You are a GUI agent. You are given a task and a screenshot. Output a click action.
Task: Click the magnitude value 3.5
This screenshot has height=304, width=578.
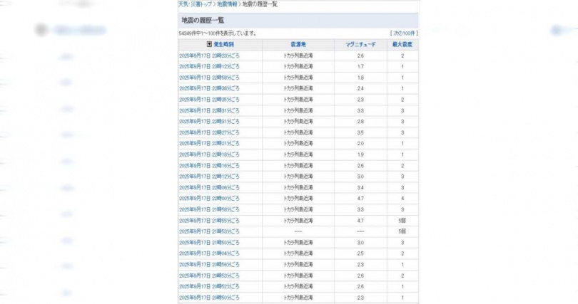coord(360,132)
